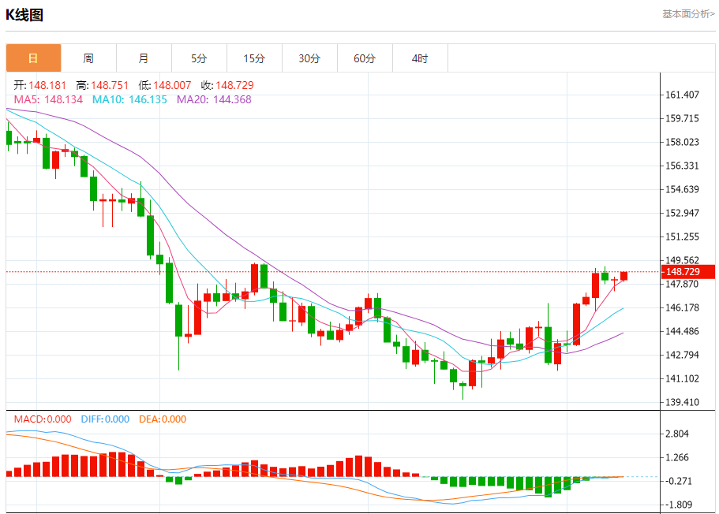This screenshot has height=514, width=719.
Task: Open the 5分 interval tab
Action: point(199,58)
